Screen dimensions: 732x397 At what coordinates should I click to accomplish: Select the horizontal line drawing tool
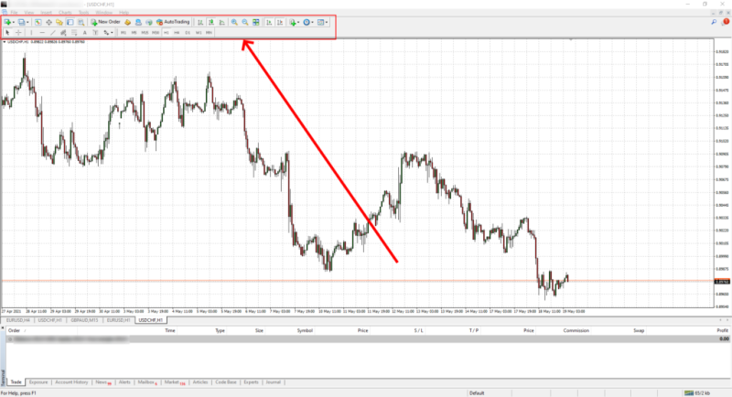pyautogui.click(x=42, y=32)
